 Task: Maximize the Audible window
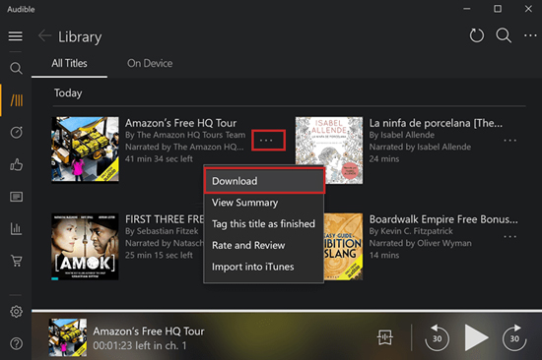pyautogui.click(x=498, y=9)
